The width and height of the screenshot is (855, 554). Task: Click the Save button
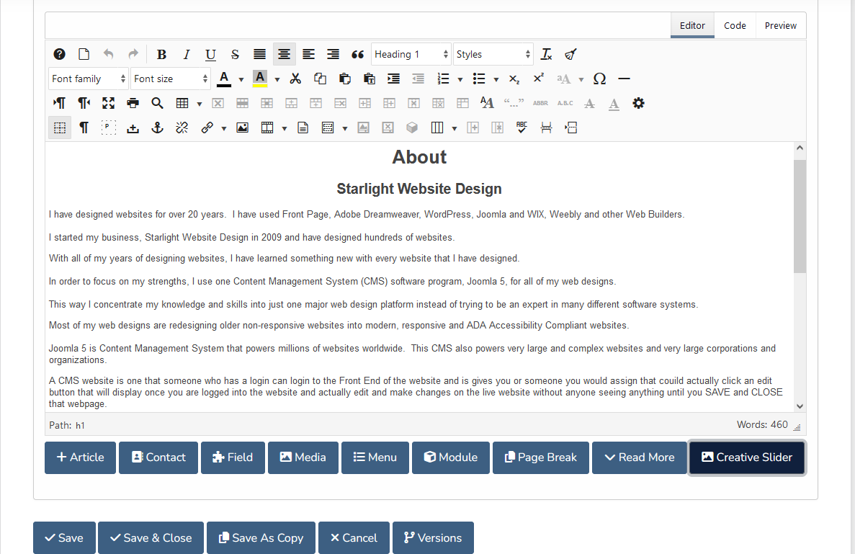click(64, 537)
